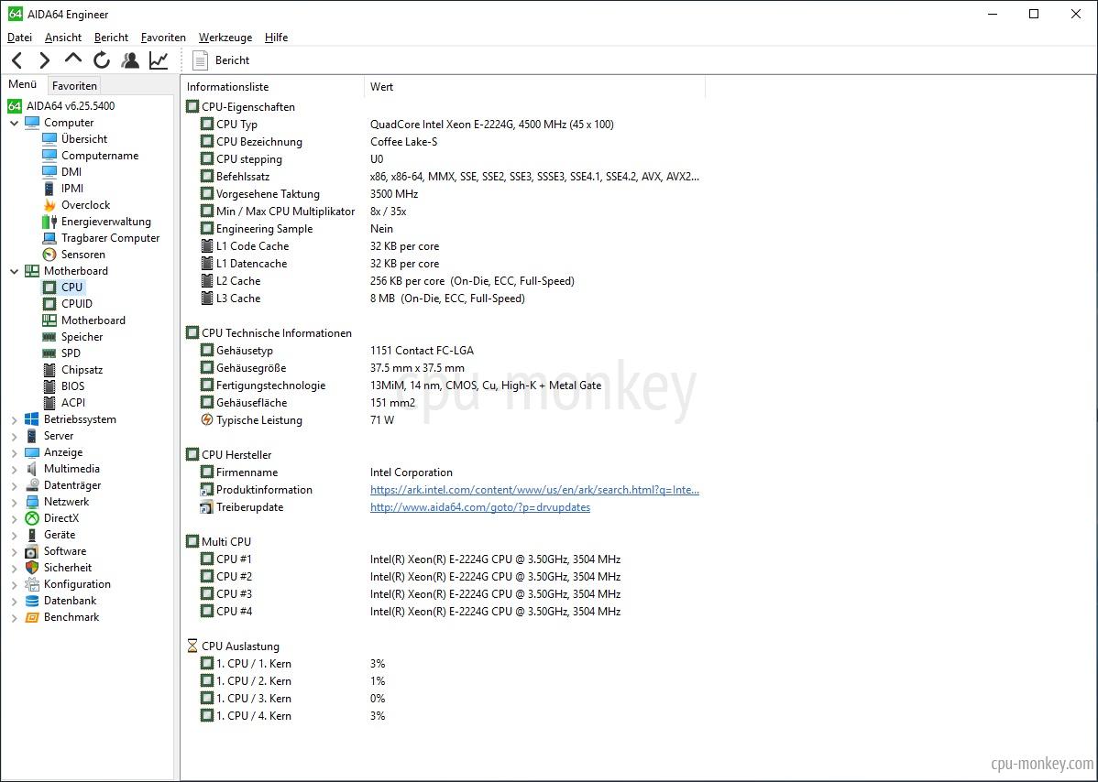Expand the Multimedia node
The width and height of the screenshot is (1098, 782).
click(14, 469)
